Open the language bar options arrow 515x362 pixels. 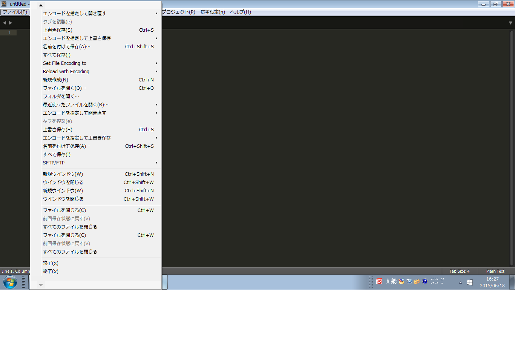(442, 284)
